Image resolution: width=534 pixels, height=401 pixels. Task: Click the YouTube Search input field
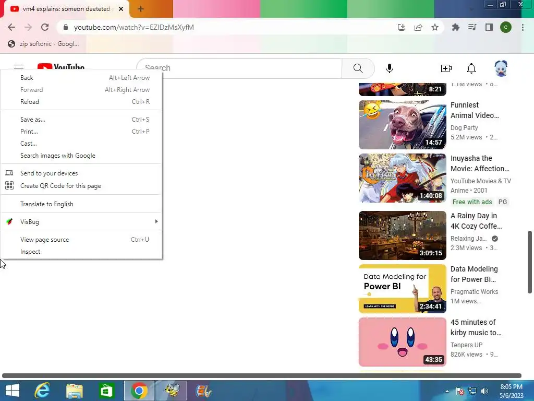click(239, 68)
